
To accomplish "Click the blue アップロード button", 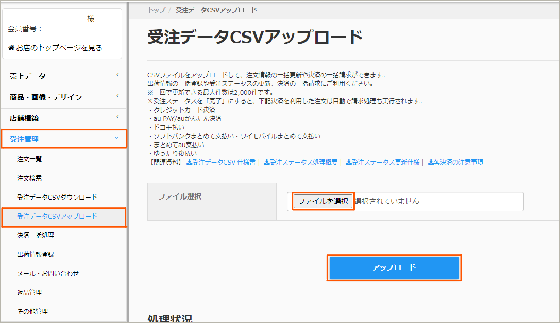I will (x=394, y=267).
